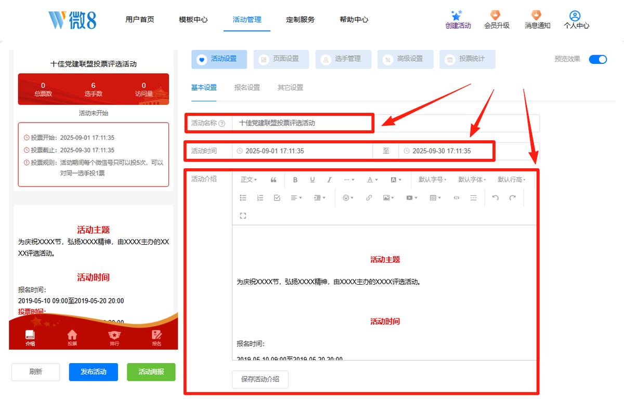Open the 选手管理 section

pos(343,59)
